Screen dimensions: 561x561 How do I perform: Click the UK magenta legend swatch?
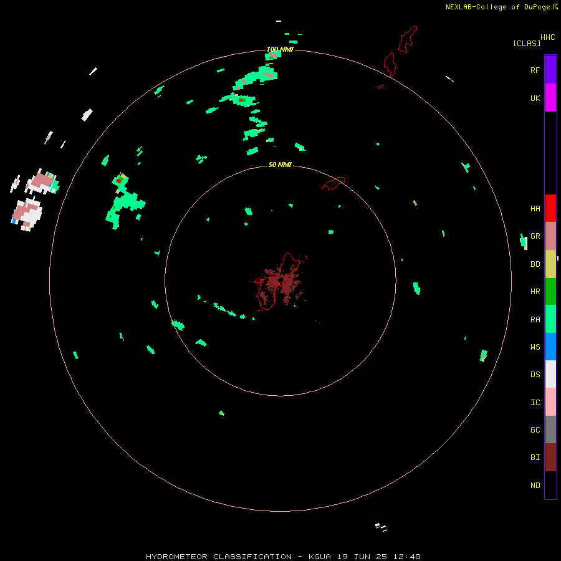[x=550, y=98]
